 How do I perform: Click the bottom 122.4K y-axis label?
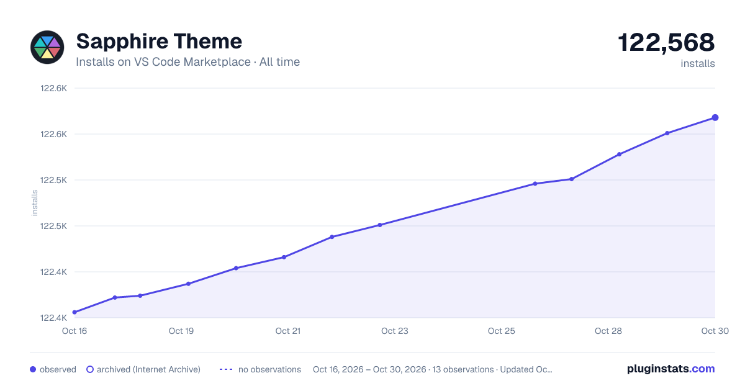point(53,318)
